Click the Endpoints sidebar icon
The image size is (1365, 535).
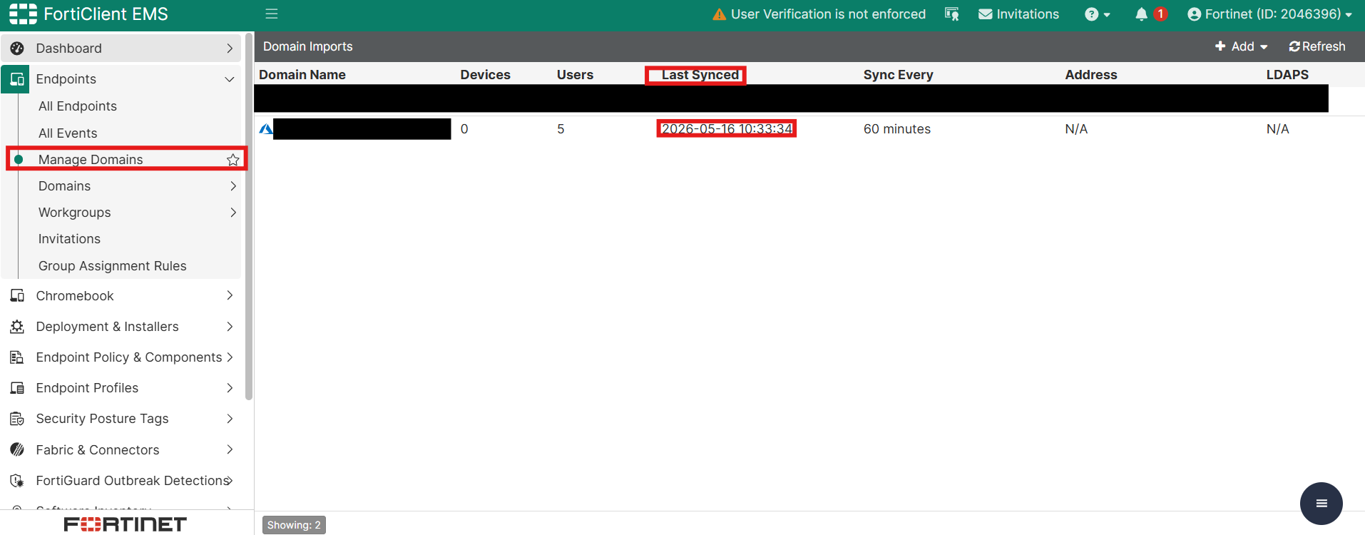click(16, 79)
